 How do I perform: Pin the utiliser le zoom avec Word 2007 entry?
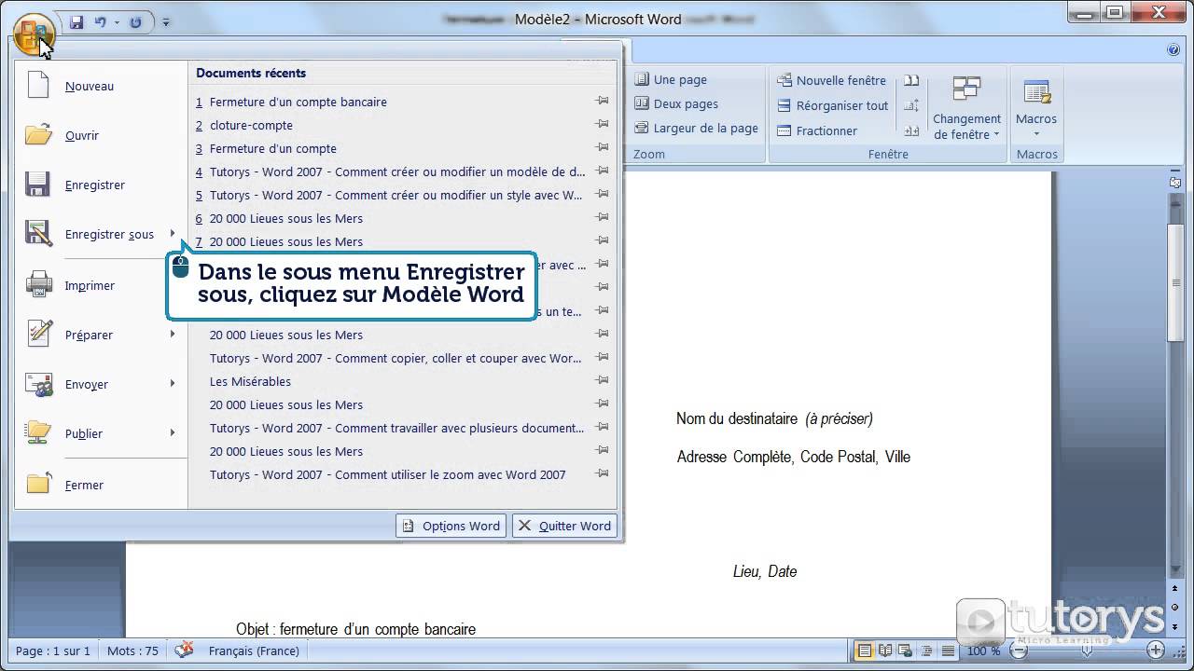click(x=603, y=473)
